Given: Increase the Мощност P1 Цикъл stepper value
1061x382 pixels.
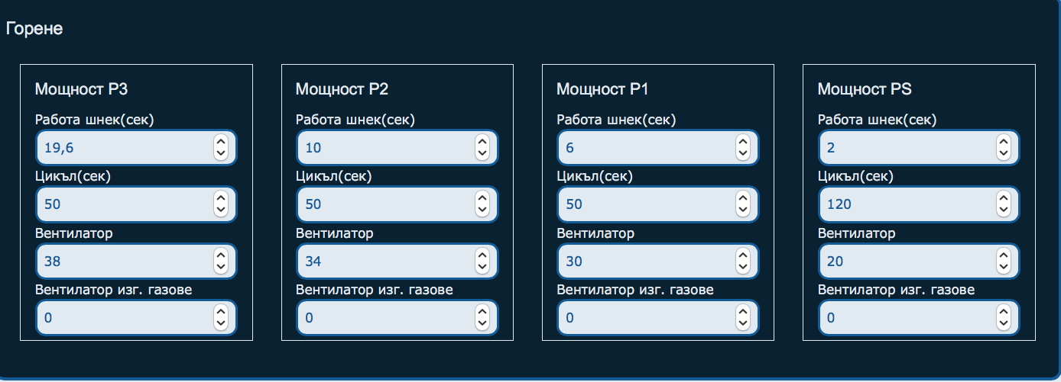Looking at the screenshot, I should tap(742, 198).
